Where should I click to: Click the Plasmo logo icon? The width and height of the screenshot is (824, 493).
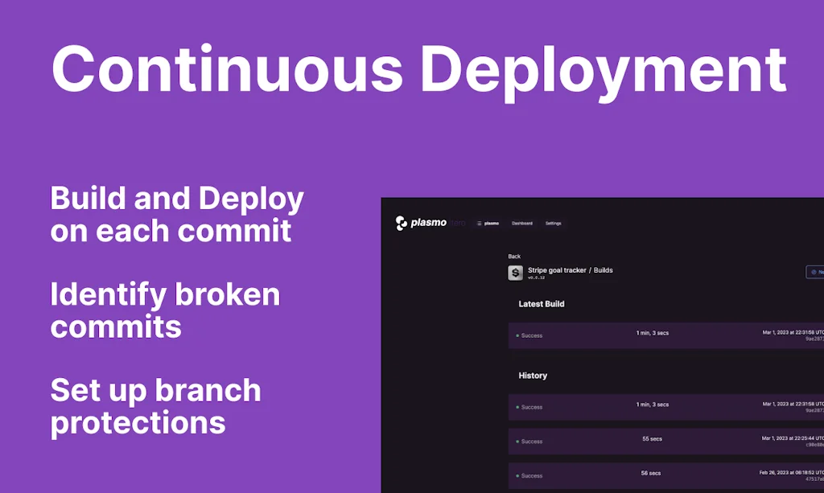tap(402, 223)
